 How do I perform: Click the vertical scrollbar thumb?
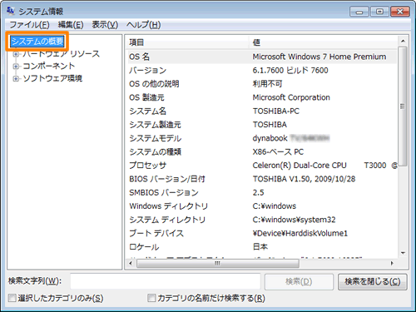403,106
